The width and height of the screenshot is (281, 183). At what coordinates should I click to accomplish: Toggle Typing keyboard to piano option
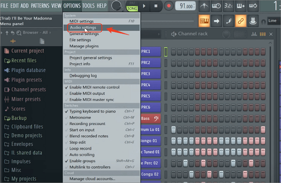pyautogui.click(x=102, y=111)
